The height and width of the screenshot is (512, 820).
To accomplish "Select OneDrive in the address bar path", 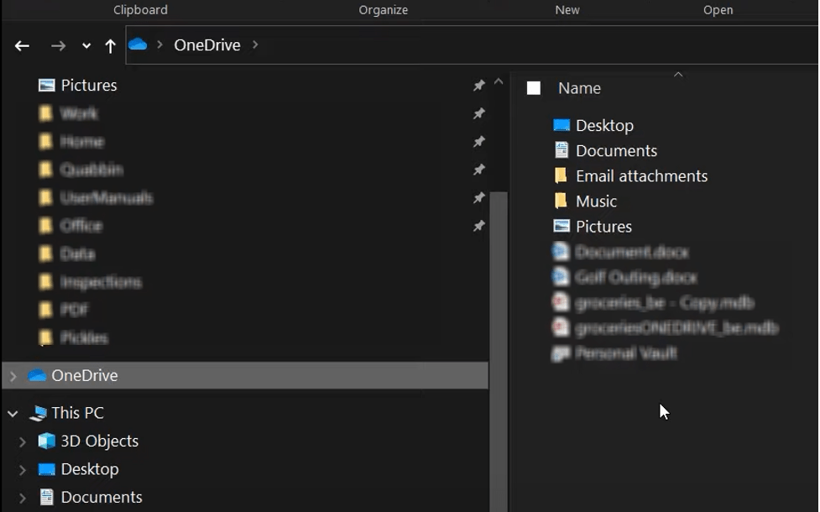I will tap(207, 45).
